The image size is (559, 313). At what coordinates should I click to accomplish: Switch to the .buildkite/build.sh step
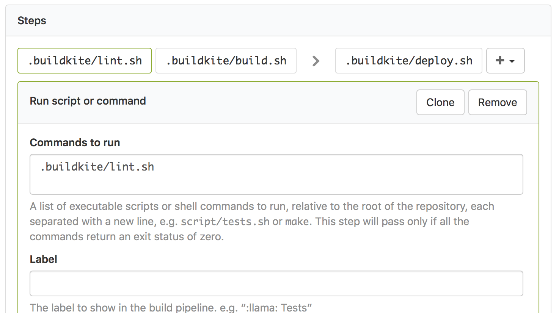point(226,60)
